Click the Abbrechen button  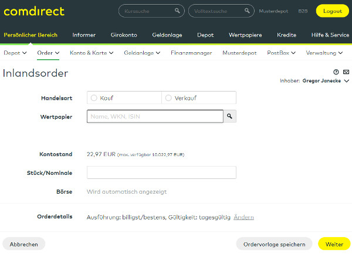(24, 244)
